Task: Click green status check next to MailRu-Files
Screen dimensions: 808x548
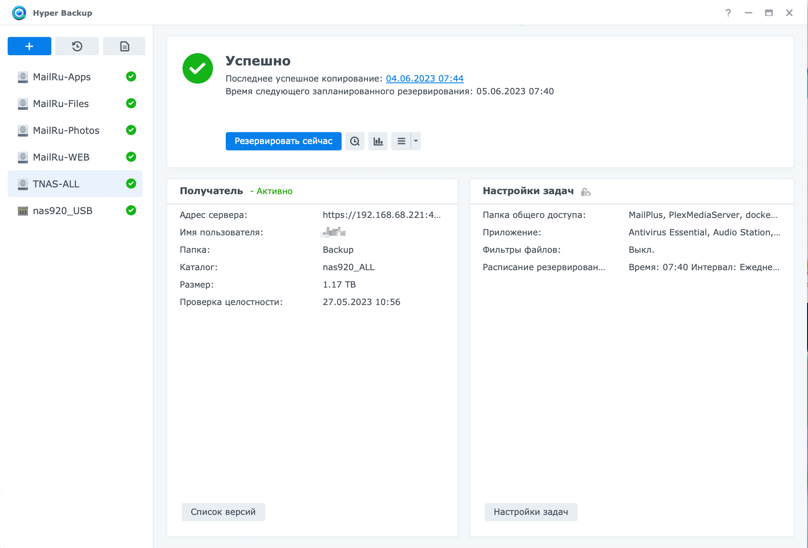Action: coord(131,103)
